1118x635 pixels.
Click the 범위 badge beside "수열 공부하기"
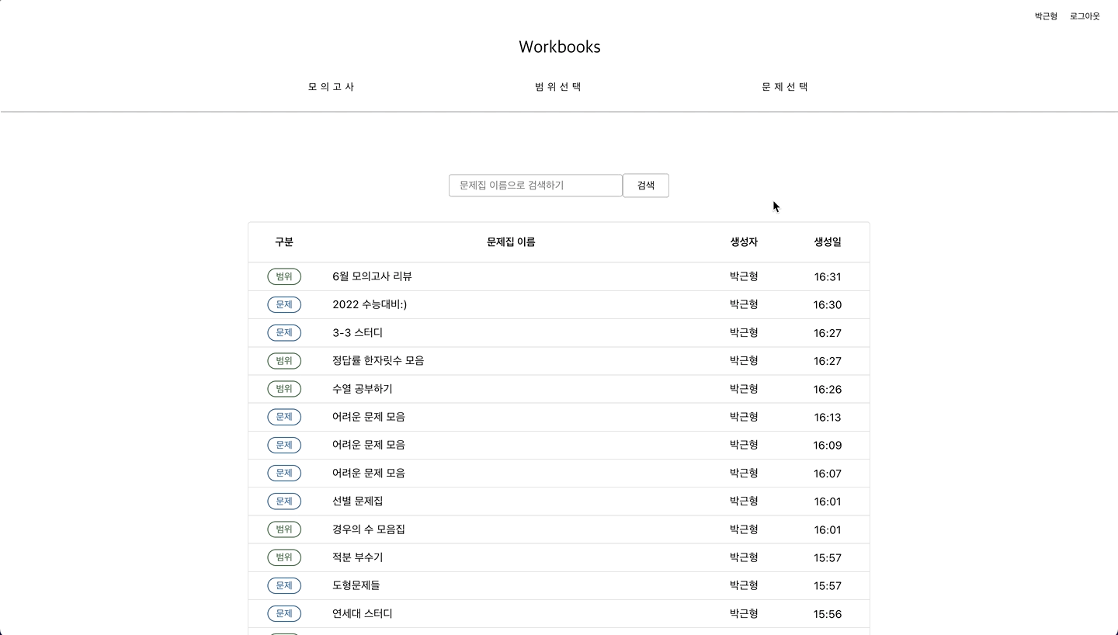(x=284, y=388)
